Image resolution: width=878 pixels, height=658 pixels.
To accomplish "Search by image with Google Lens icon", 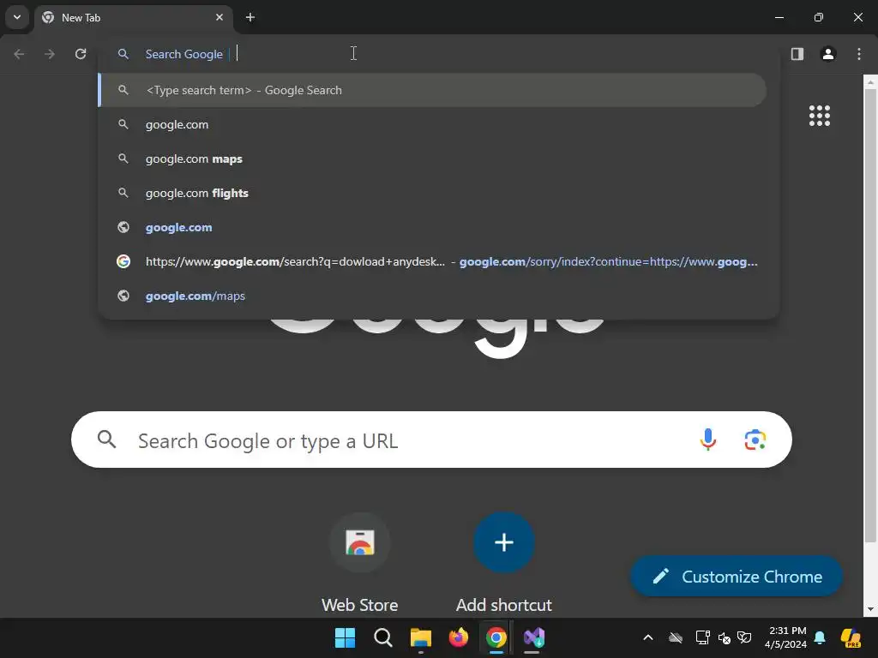I will [x=755, y=440].
